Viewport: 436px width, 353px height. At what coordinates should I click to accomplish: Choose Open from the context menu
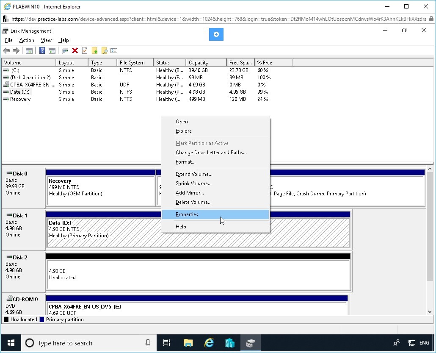click(x=215, y=122)
